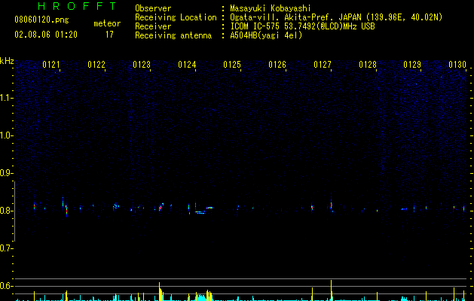Click the 0123 time marker
This screenshot has height=301, width=474.
coord(142,65)
